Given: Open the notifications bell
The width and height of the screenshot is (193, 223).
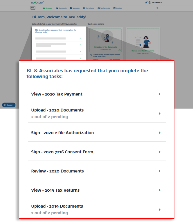Looking at the screenshot, I should tap(146, 2).
